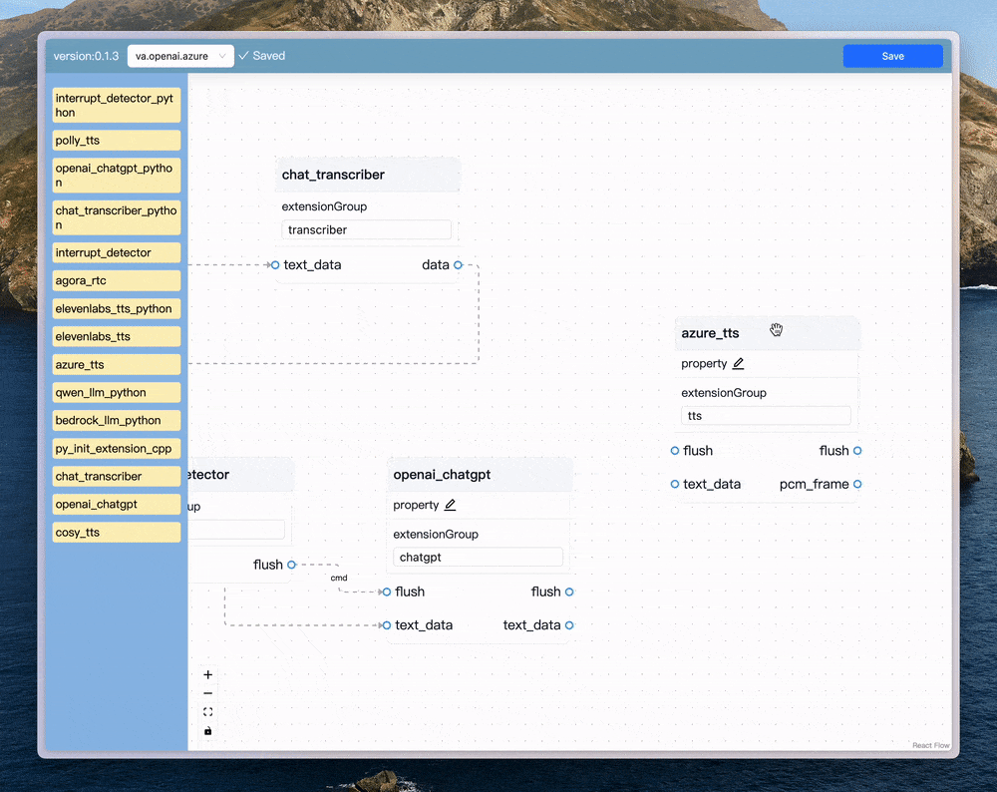Click the chat_transcriber node title header
The width and height of the screenshot is (997, 792).
pos(368,175)
